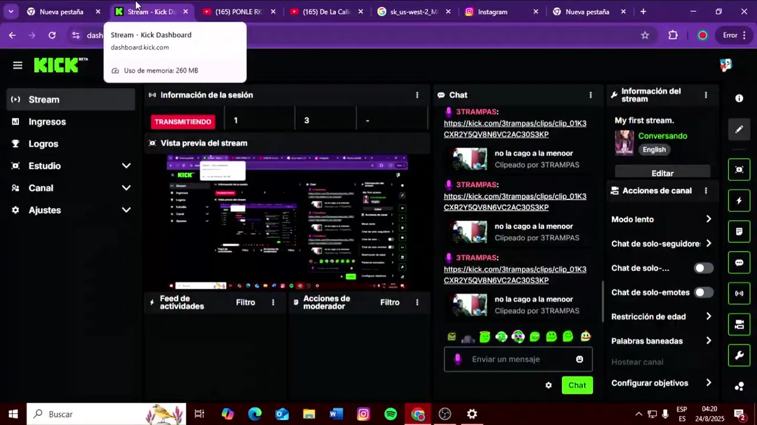Select the last emote wearing a hat
Viewport: 757px width, 425px height.
585,336
